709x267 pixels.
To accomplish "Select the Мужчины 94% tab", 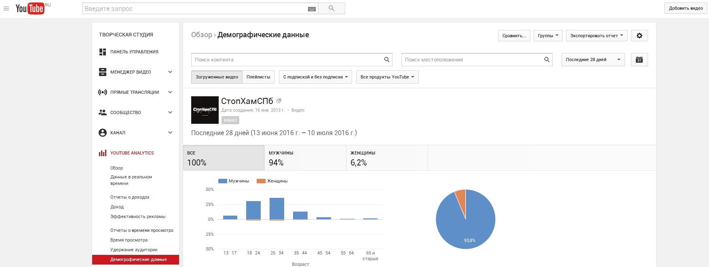I will coord(305,158).
